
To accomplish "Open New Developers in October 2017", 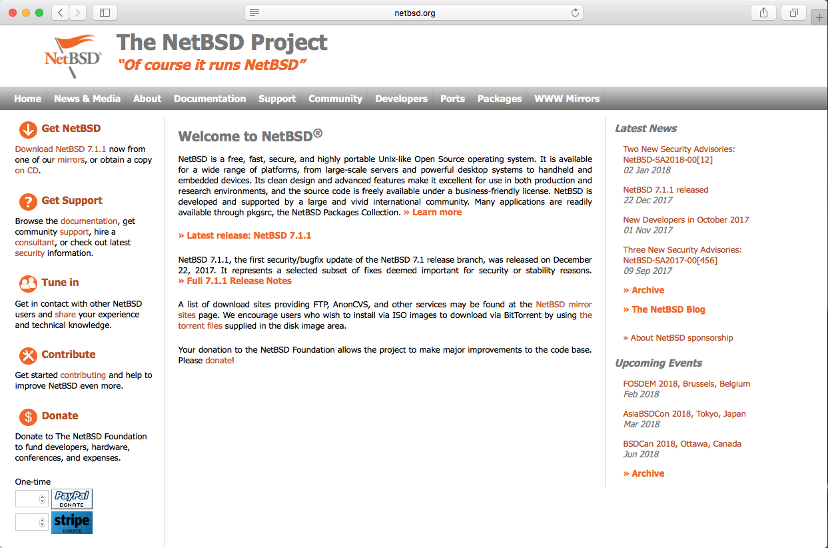I will click(686, 220).
